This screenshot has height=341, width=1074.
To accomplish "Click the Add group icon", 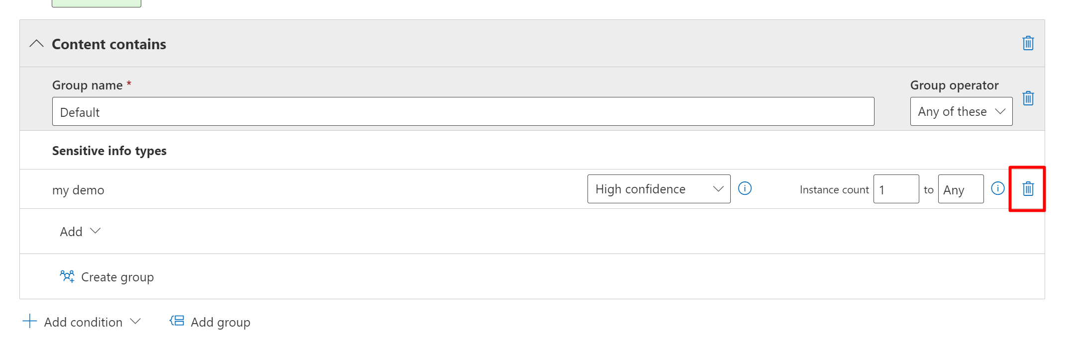I will (177, 321).
